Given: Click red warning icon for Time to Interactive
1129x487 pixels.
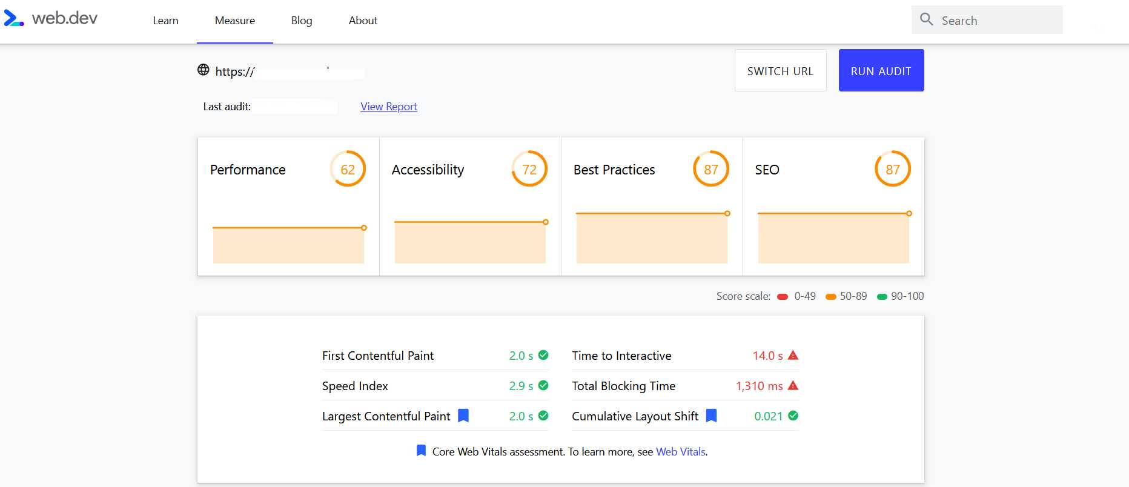Looking at the screenshot, I should pyautogui.click(x=793, y=355).
